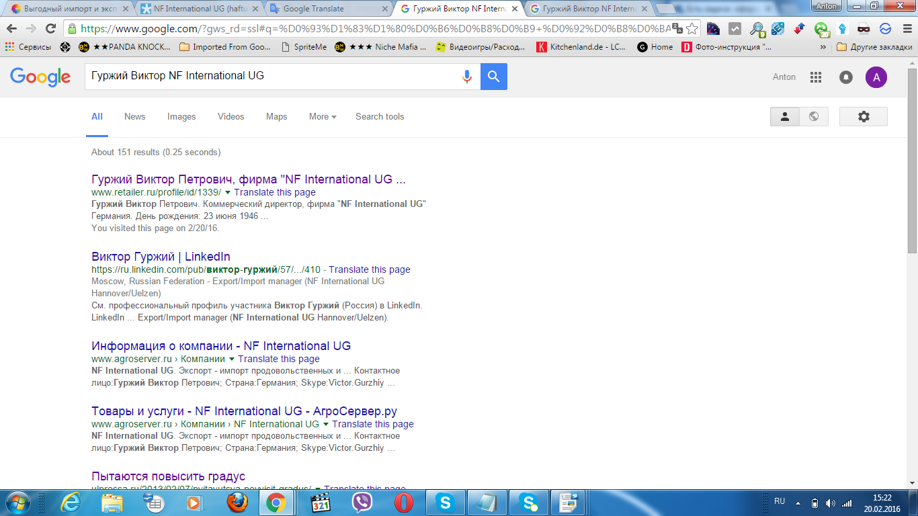Screen dimensions: 918x516
Task: Click the browser address bar URL
Action: pos(376,29)
